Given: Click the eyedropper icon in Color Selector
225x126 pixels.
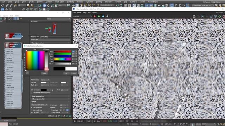Looking at the screenshot, I should pos(27,73).
